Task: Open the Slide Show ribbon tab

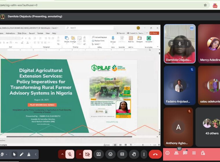Action: coord(22,33)
